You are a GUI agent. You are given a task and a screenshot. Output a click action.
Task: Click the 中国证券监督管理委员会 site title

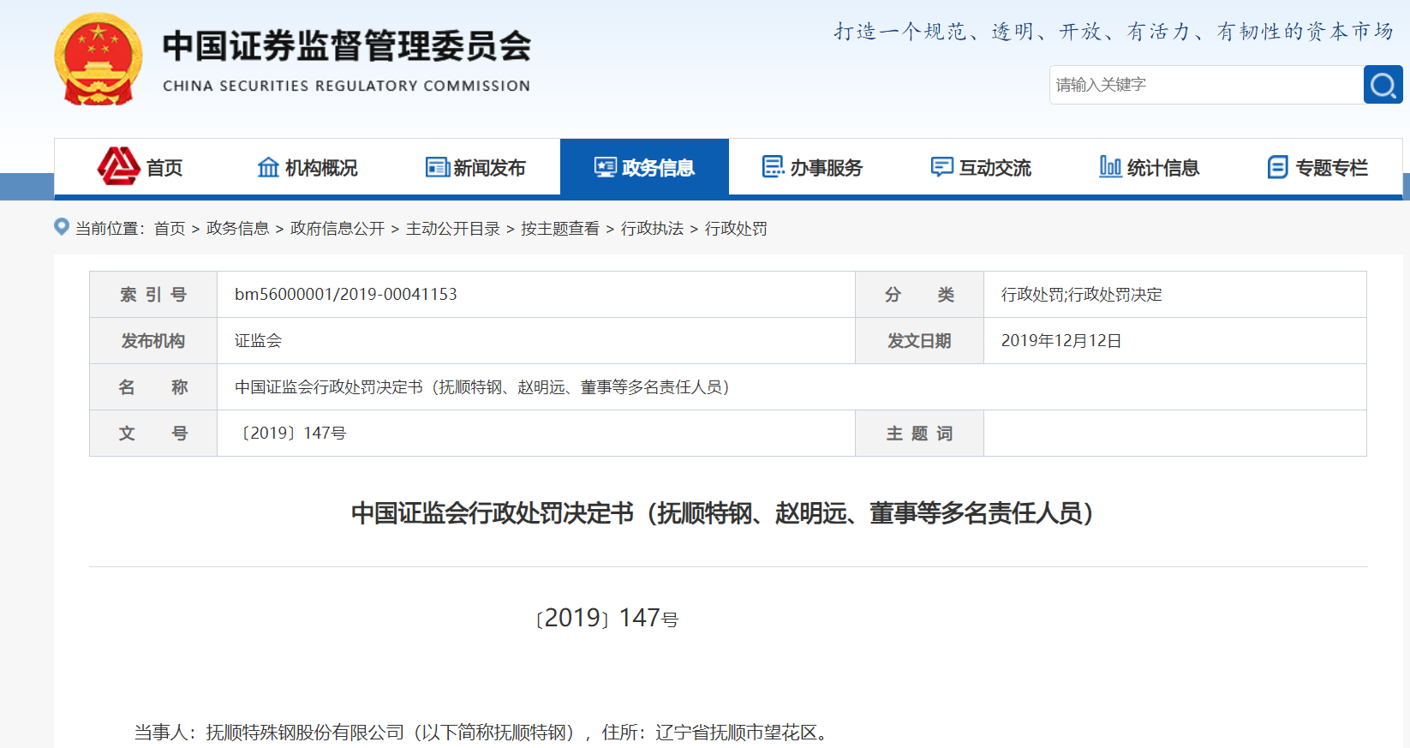[x=347, y=46]
